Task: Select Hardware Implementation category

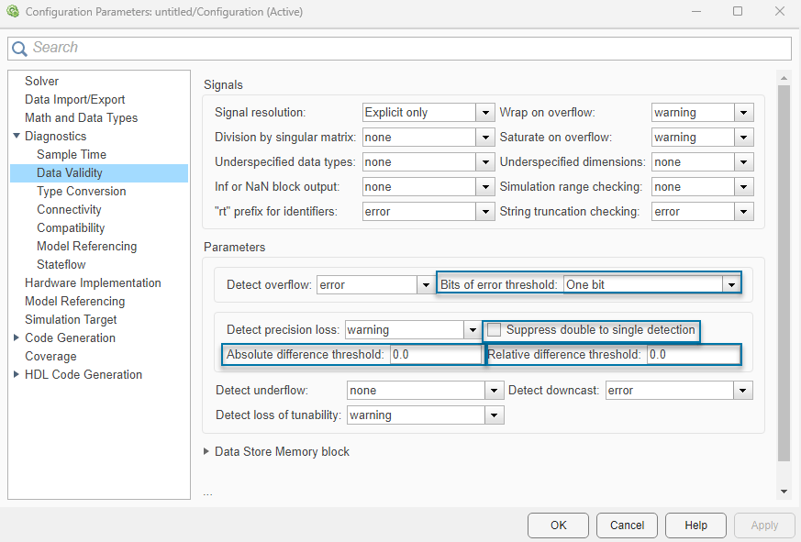Action: point(93,283)
